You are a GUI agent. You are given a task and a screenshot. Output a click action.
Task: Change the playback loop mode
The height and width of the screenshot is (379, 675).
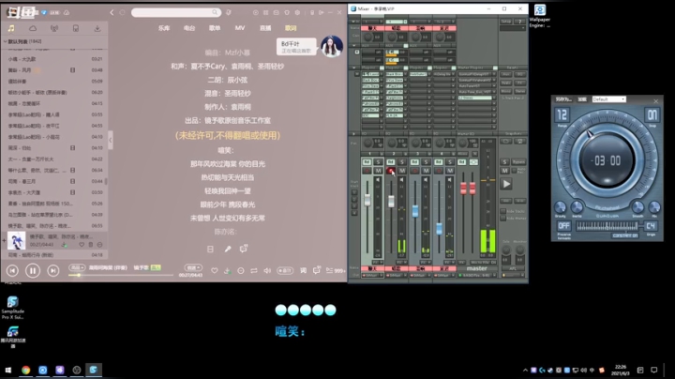coord(254,270)
